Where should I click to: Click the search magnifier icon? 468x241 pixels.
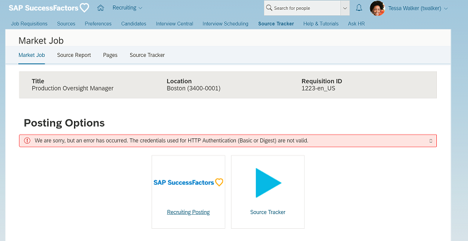pyautogui.click(x=269, y=8)
